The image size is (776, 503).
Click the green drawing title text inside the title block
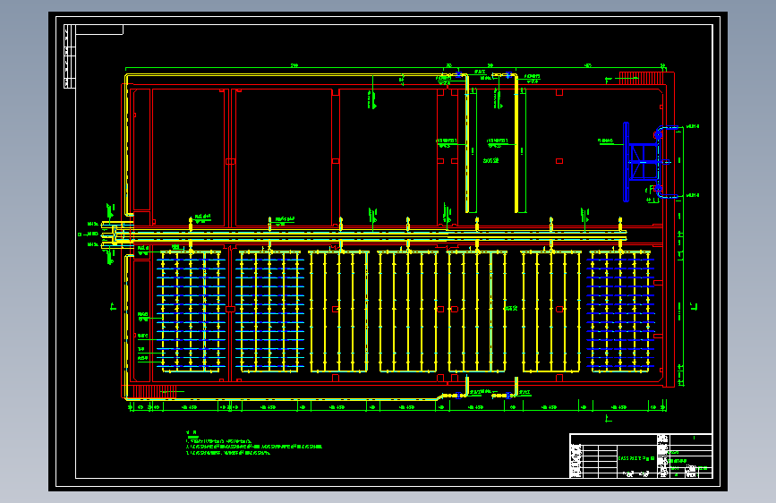pyautogui.click(x=636, y=458)
